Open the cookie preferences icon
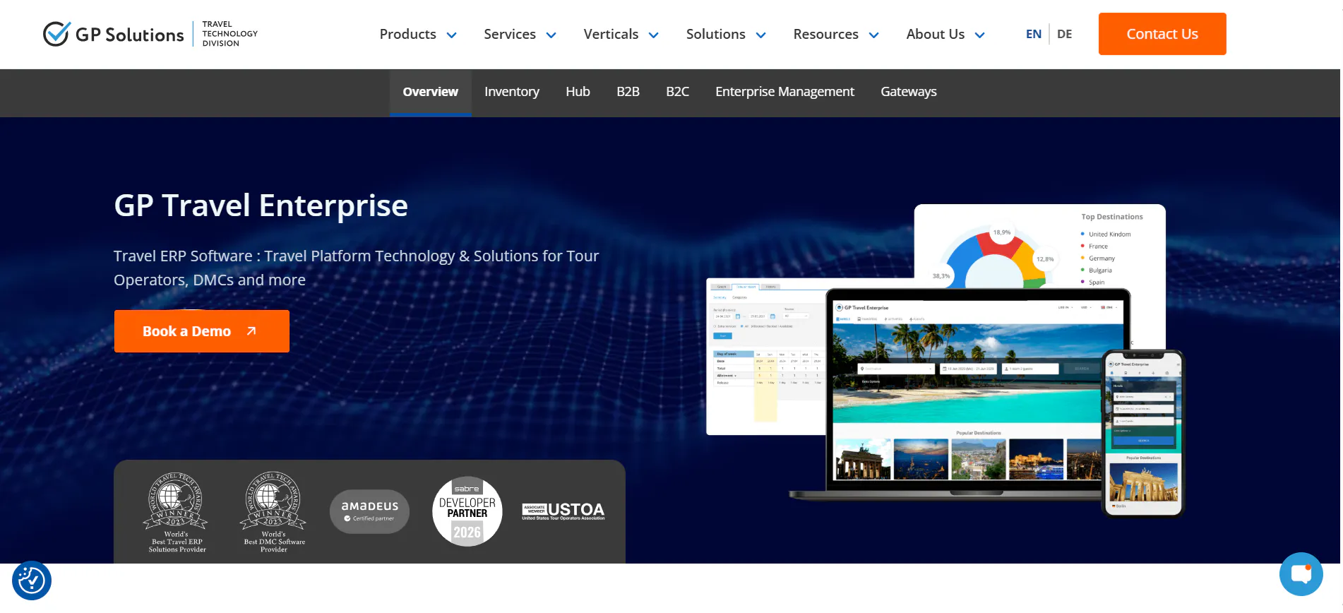The height and width of the screenshot is (613, 1343). [32, 581]
